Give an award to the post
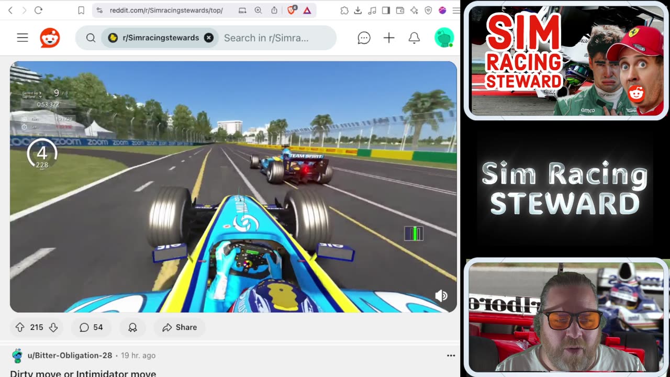The image size is (670, 377). [132, 327]
